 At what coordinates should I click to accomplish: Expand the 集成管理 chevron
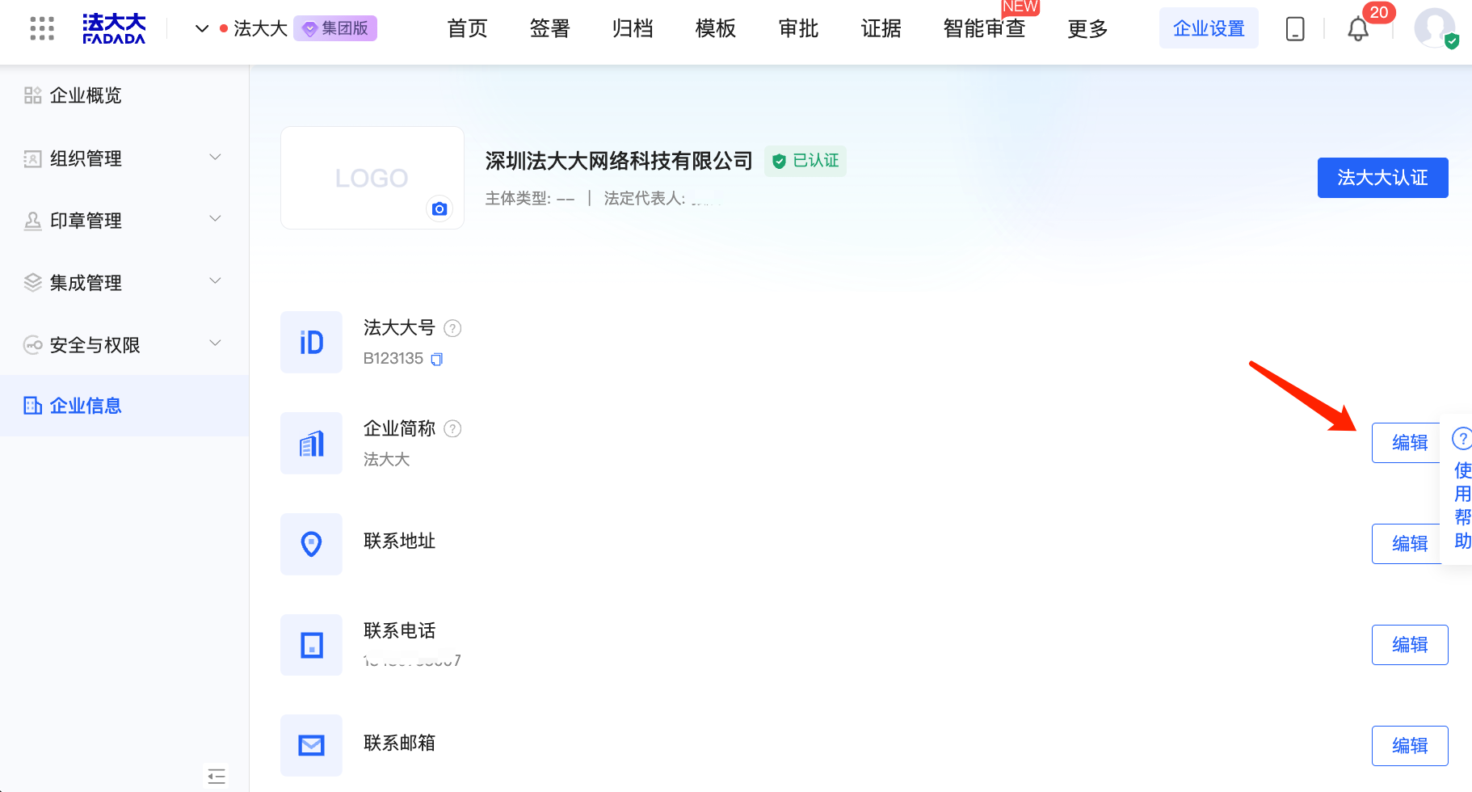pos(215,281)
